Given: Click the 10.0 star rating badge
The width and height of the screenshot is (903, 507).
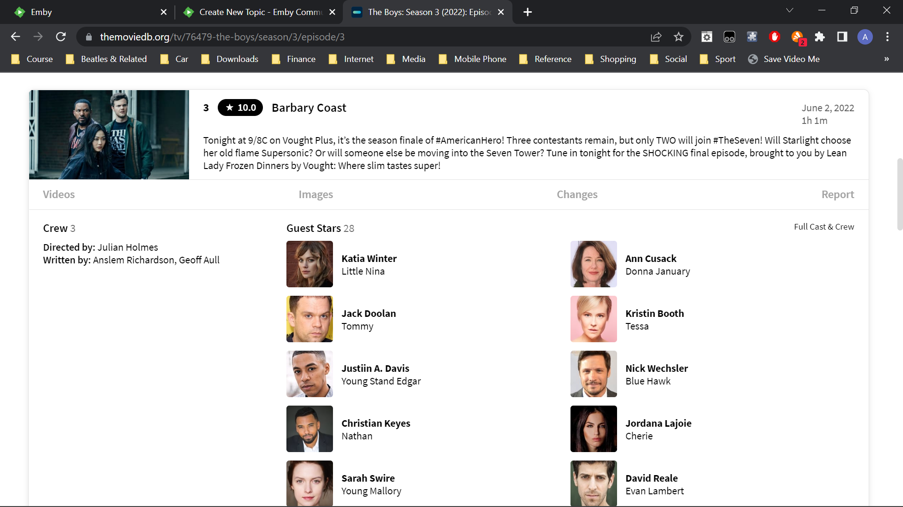Looking at the screenshot, I should [240, 108].
